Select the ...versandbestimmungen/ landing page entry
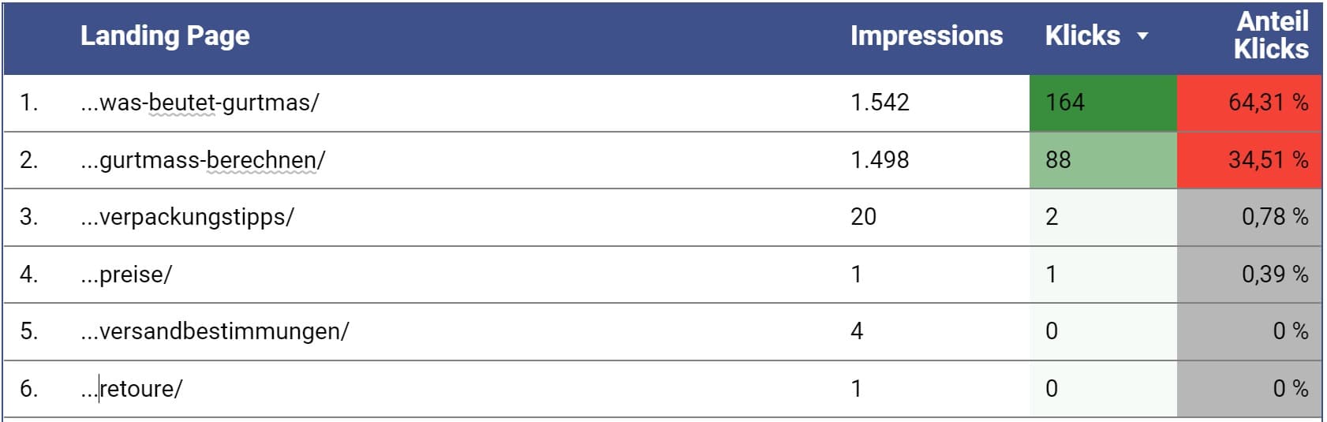1327x422 pixels. [215, 331]
